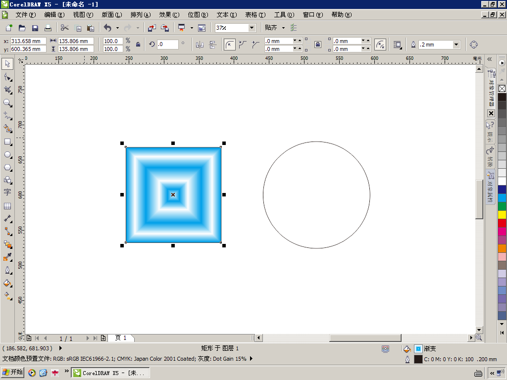Expand the outline width .2 mm dropdown
Image resolution: width=507 pixels, height=380 pixels.
point(456,45)
